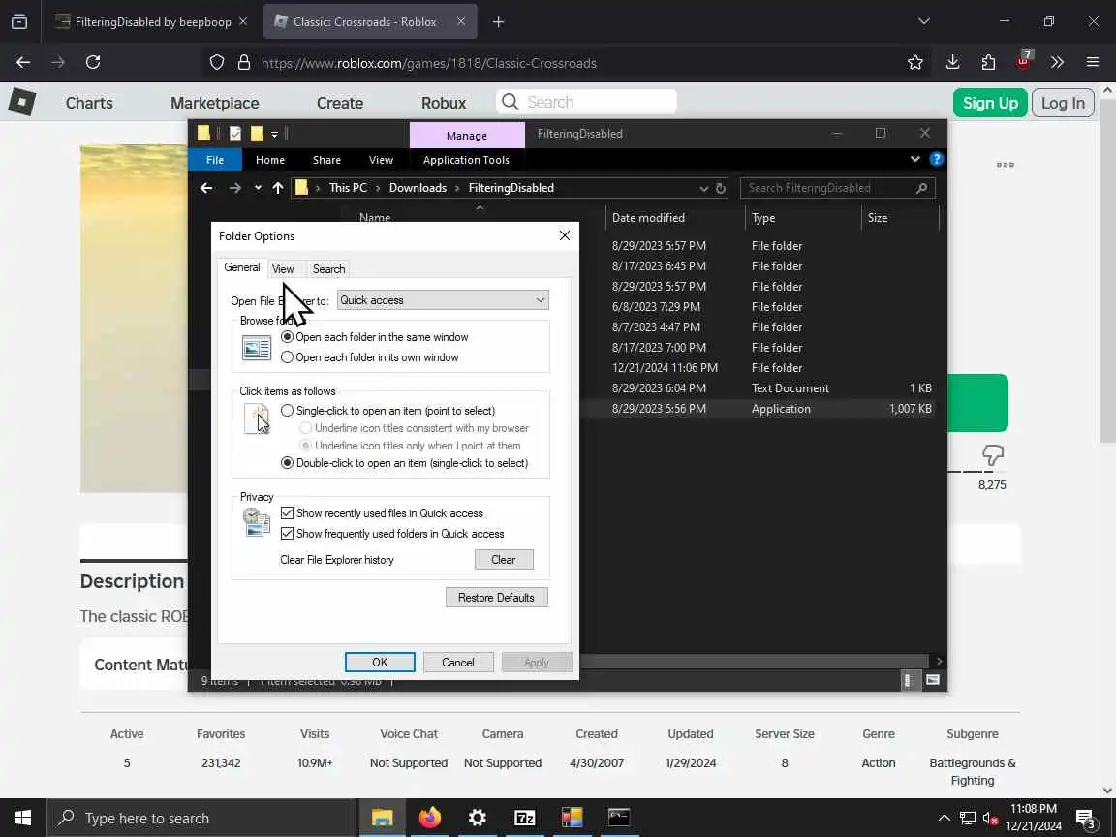Open the Home ribbon tab
The width and height of the screenshot is (1116, 837).
269,160
